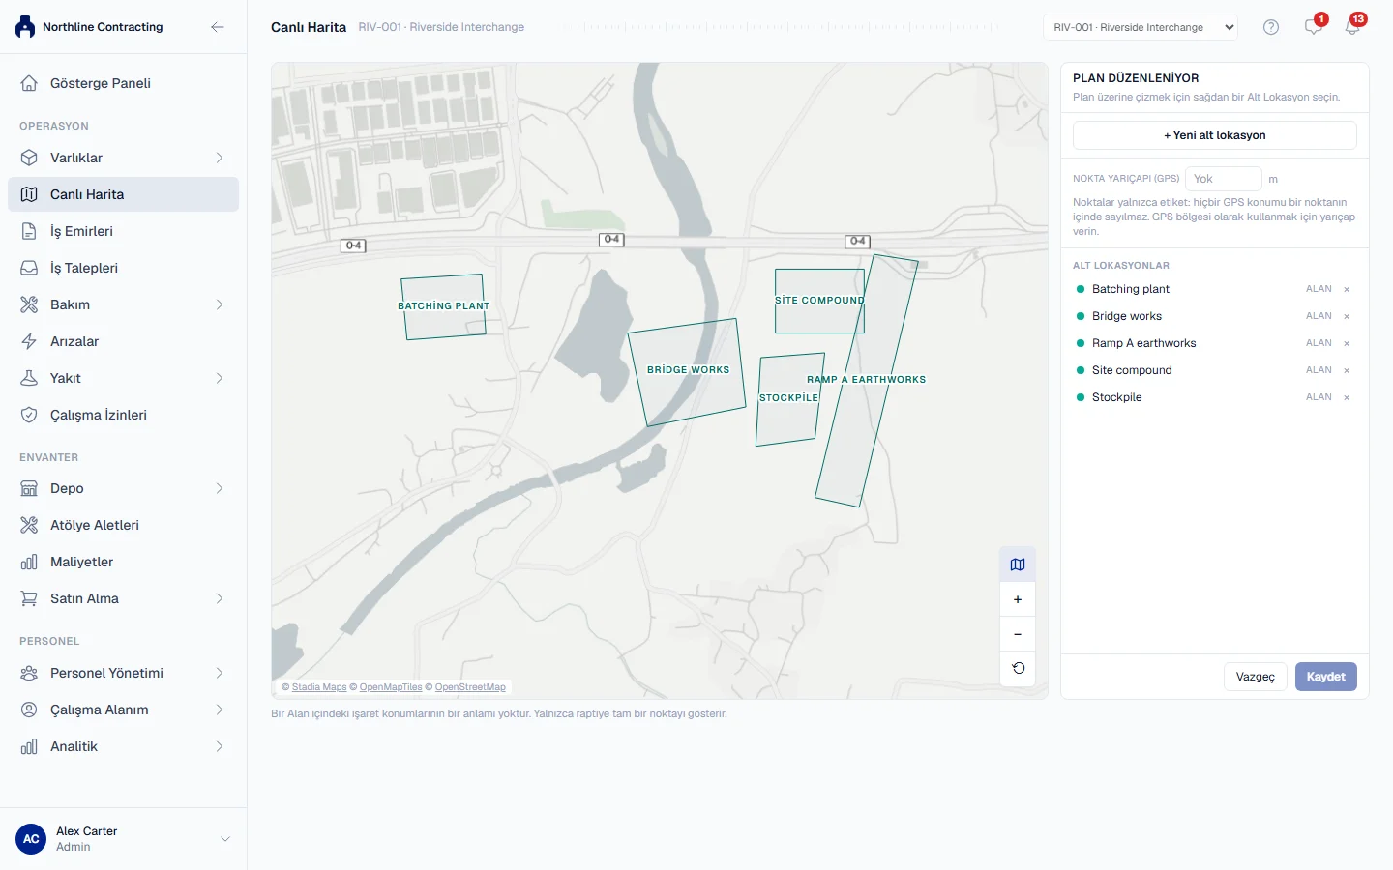Expand the Depo menu

click(x=220, y=488)
